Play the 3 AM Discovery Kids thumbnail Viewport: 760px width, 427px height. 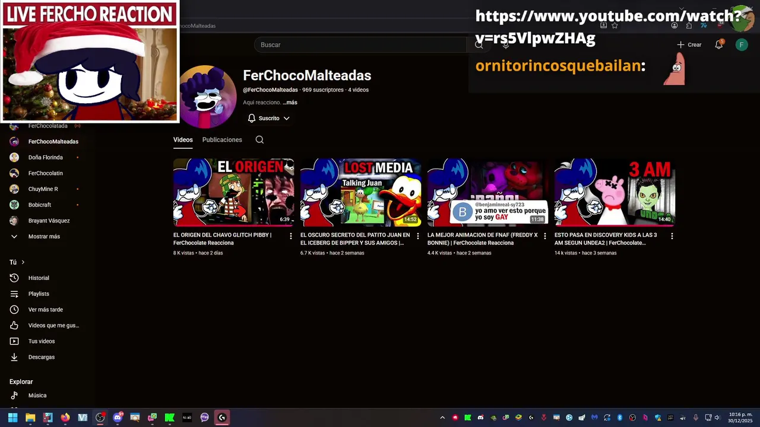click(615, 192)
